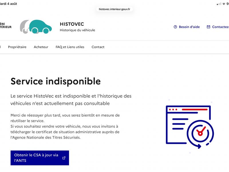Click the Historique du véhicule subtitle
Screen dimensions: 229x172
(77, 30)
